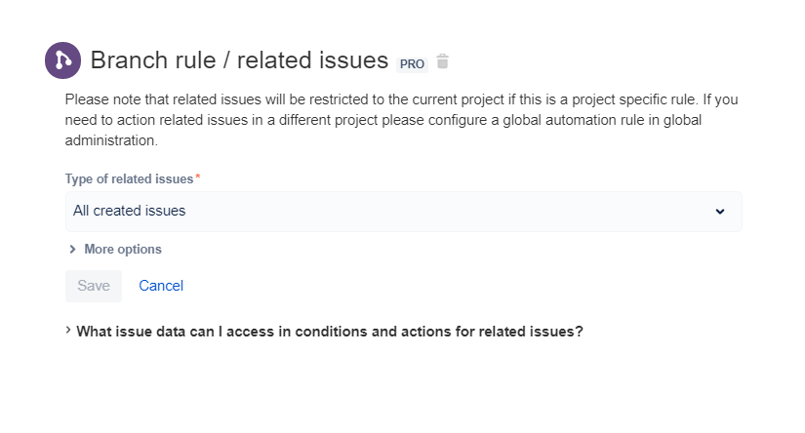Click the chevron next to More options
Screen dimensions: 805x433
point(72,250)
